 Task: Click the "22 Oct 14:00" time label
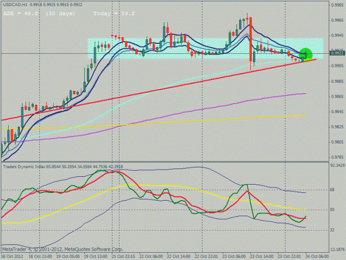[x=179, y=257]
